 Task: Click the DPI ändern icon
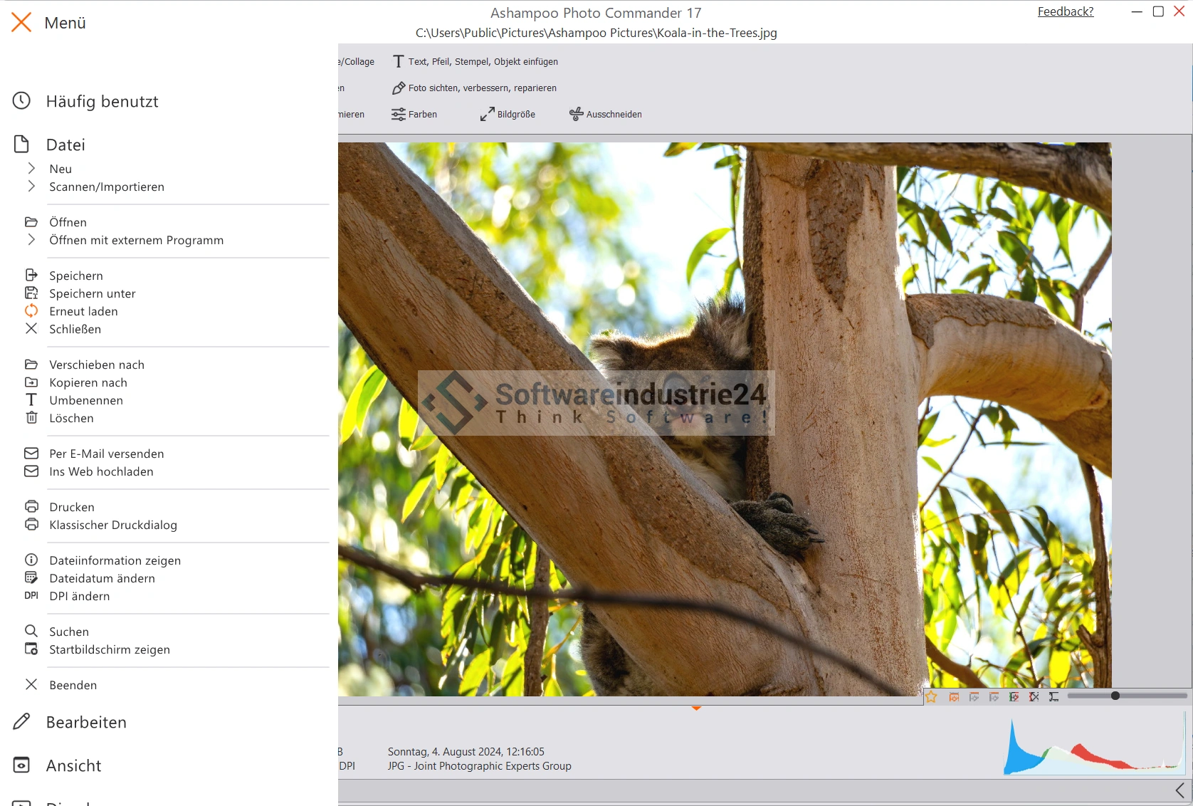[31, 595]
